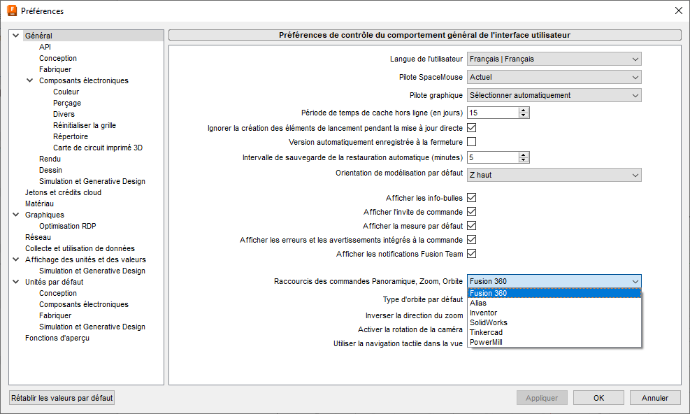The image size is (690, 414).
Task: Confirm preferences with the OK button
Action: pos(598,398)
